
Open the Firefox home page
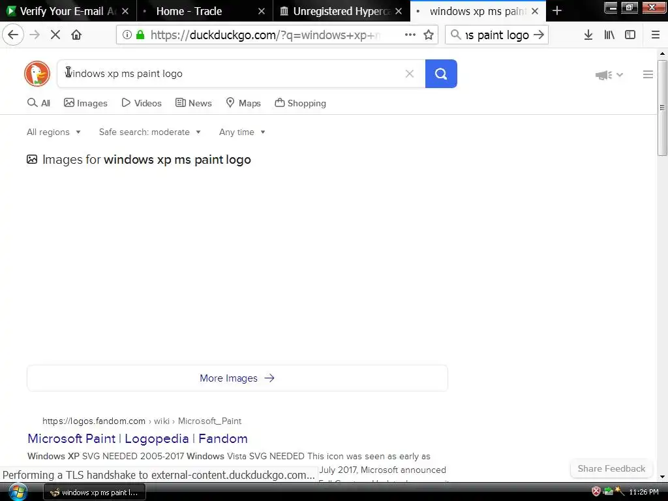[76, 35]
